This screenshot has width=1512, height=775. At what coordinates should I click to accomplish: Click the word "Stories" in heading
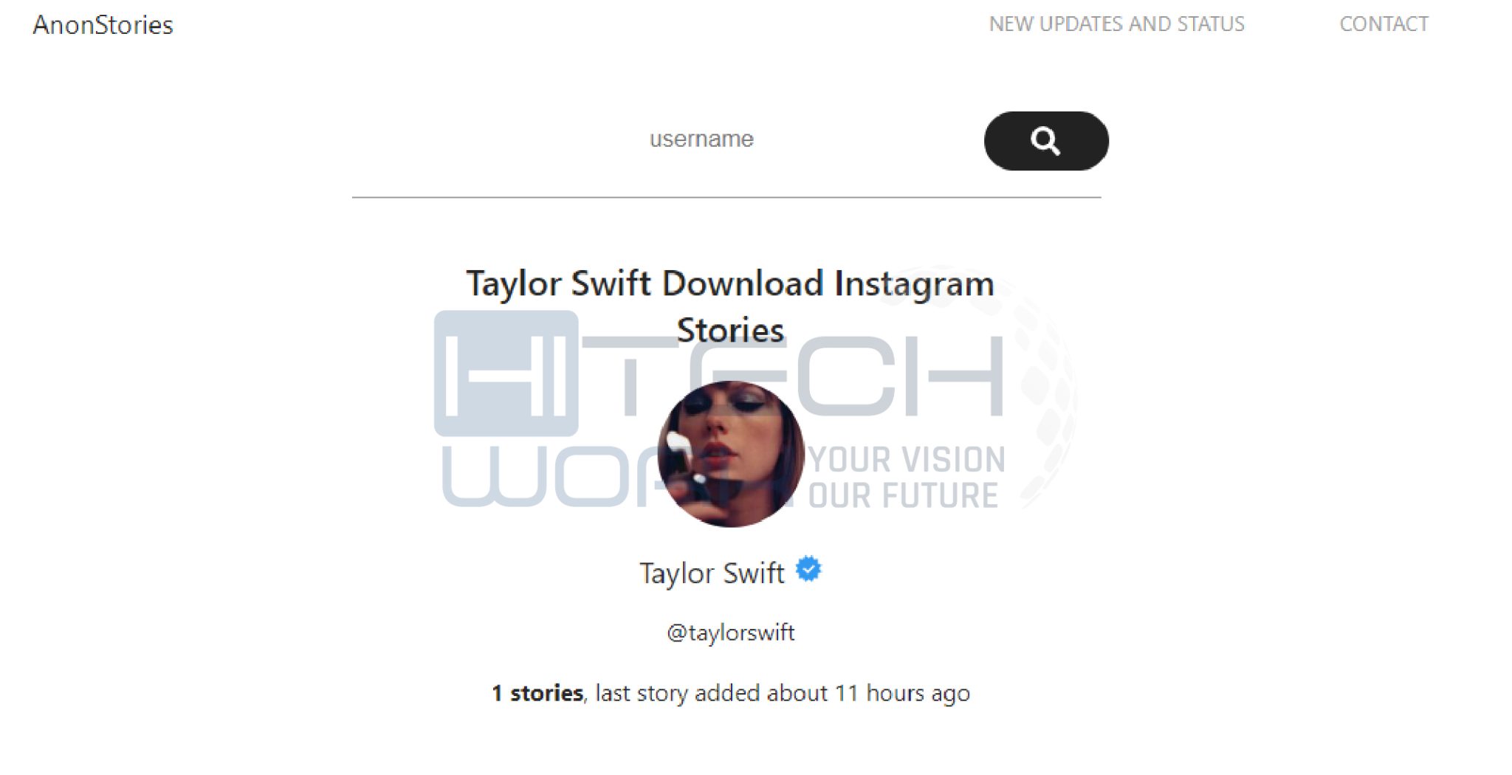pos(730,330)
